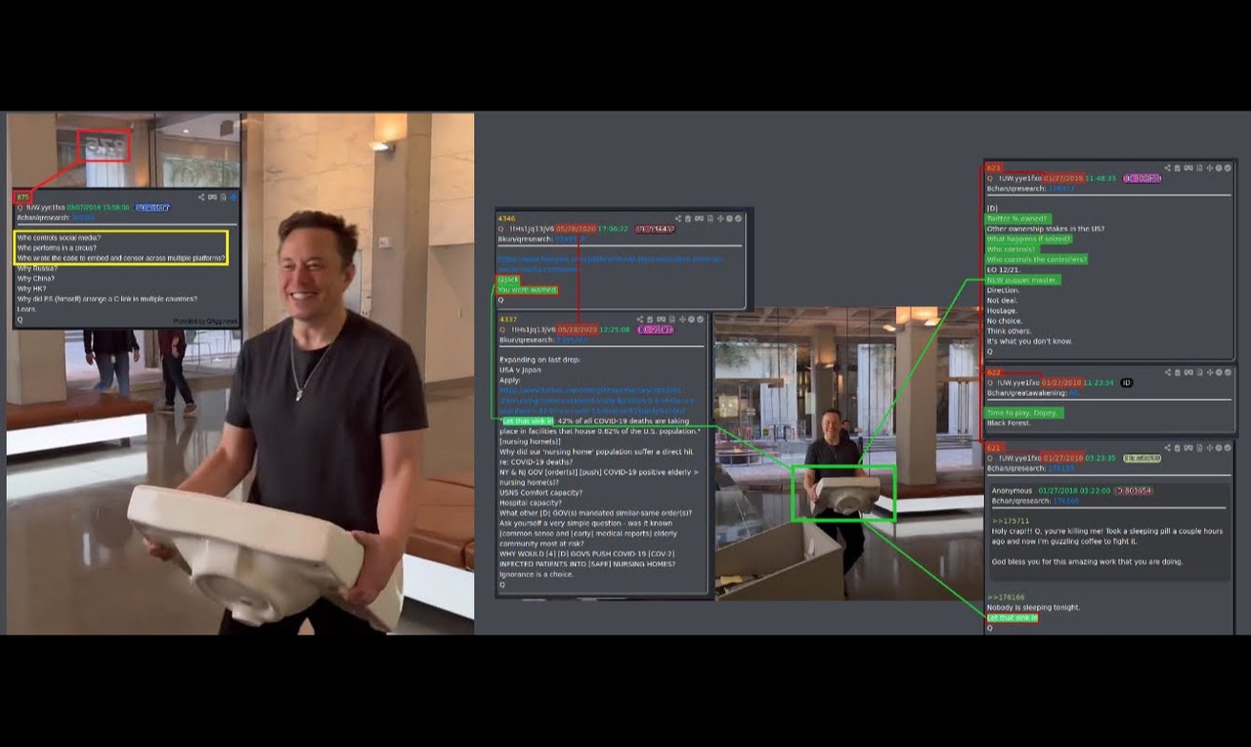1251x747 pixels.
Task: Click clipboard copy icon on post 622
Action: (1178, 373)
